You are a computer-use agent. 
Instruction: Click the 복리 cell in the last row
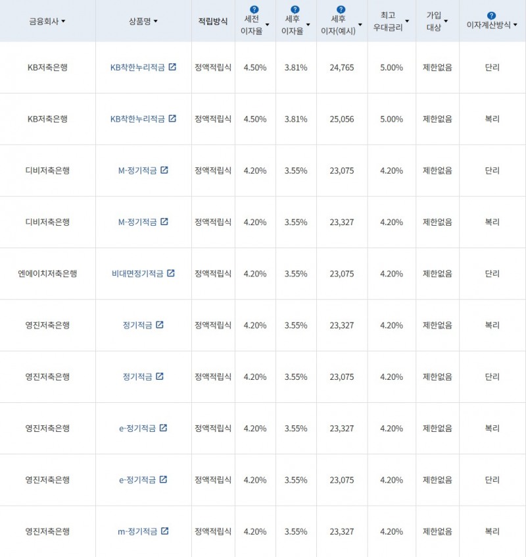click(491, 531)
